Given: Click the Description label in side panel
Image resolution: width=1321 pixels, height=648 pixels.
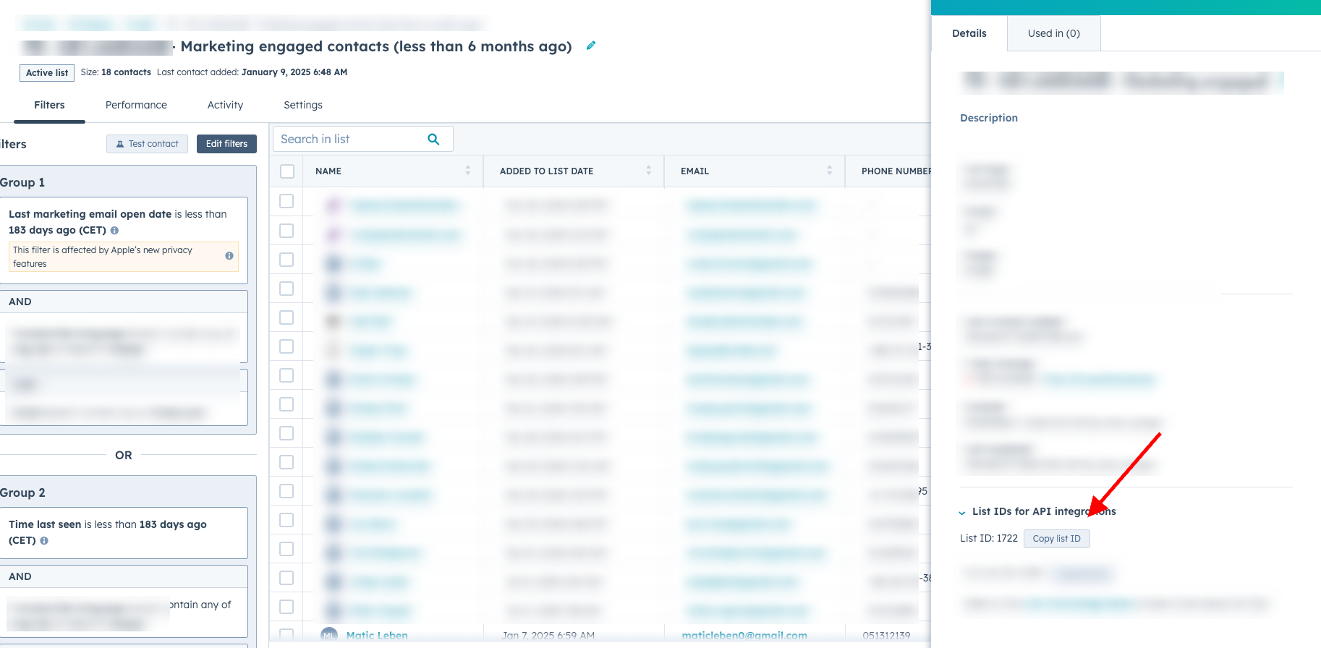Looking at the screenshot, I should [988, 118].
